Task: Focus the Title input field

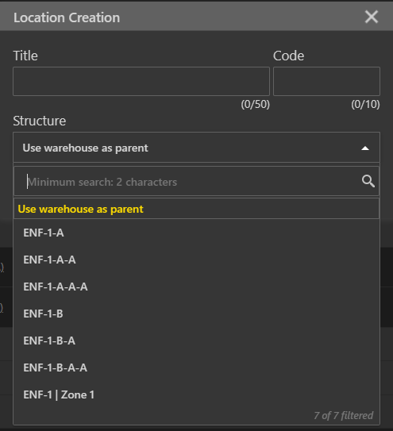Action: coord(141,82)
